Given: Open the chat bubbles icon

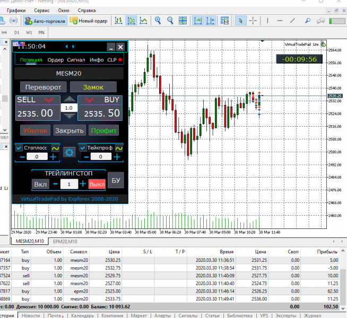Looking at the screenshot, I should click(320, 21).
